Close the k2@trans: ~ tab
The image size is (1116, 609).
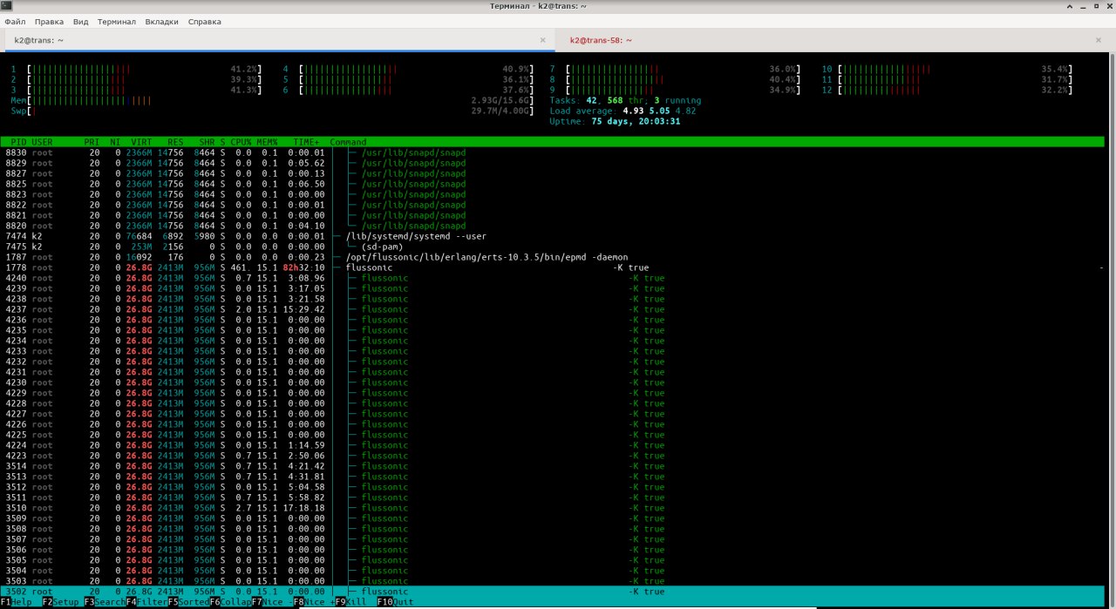543,40
